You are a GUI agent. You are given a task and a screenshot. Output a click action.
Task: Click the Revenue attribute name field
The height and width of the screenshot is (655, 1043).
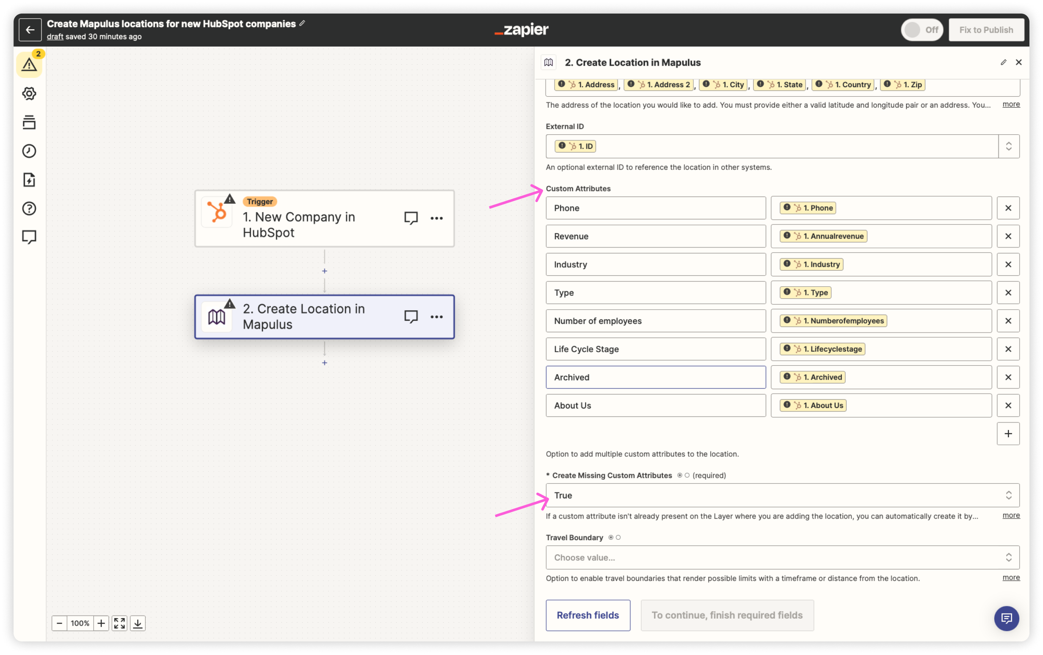tap(656, 236)
